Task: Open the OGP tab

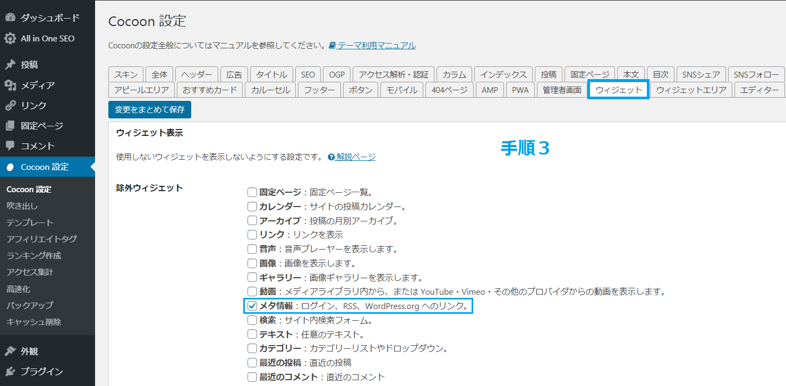Action: [337, 74]
